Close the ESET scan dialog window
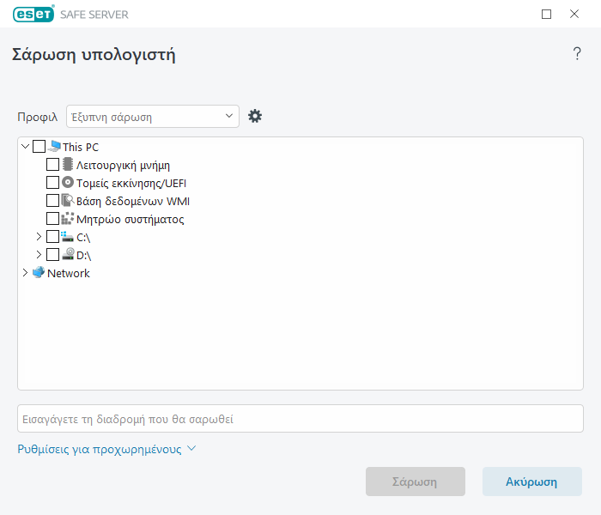The width and height of the screenshot is (601, 515). tap(574, 15)
